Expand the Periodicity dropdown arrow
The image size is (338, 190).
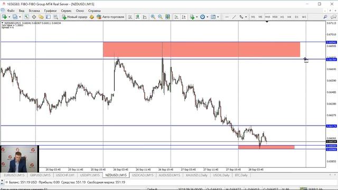[208, 17]
